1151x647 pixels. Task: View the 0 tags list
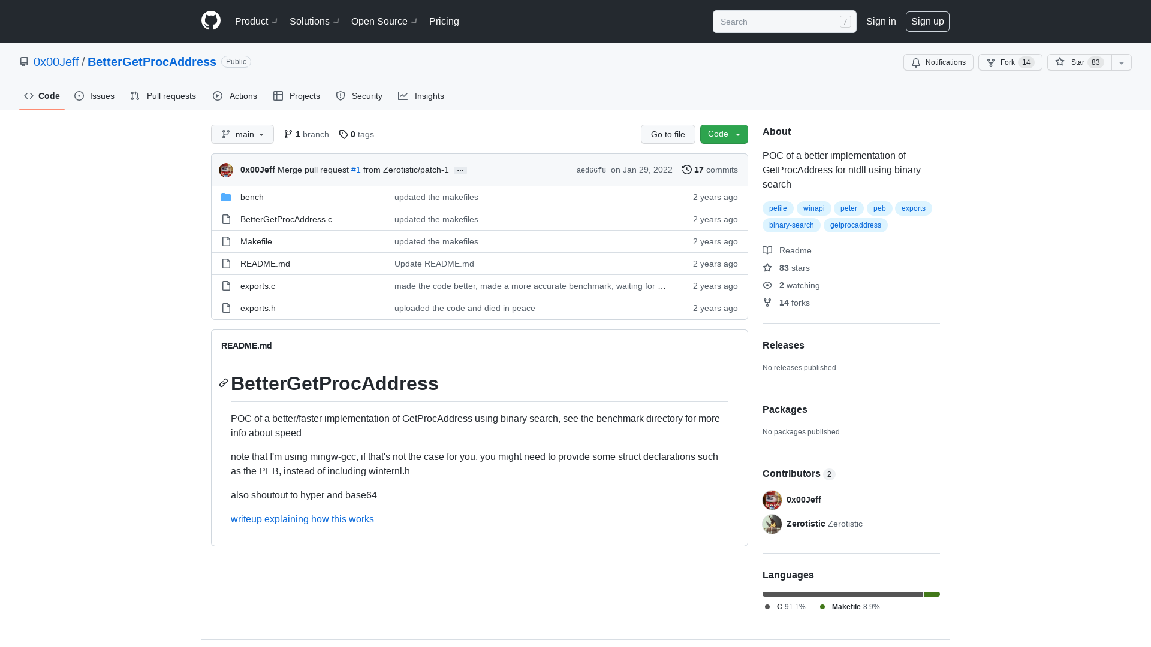pyautogui.click(x=356, y=134)
